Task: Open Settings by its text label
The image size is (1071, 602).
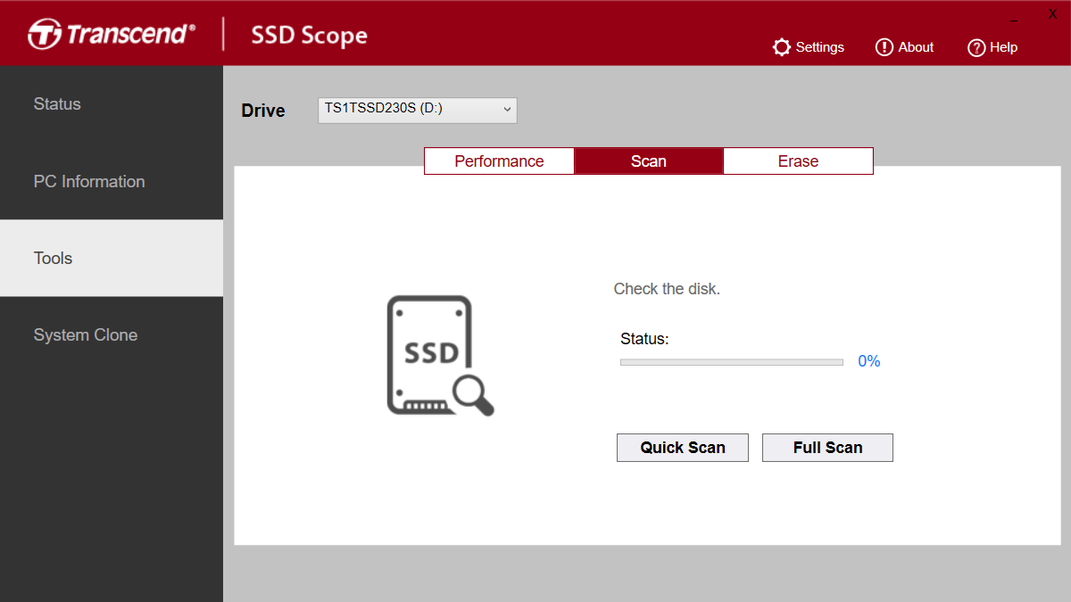Action: point(820,47)
